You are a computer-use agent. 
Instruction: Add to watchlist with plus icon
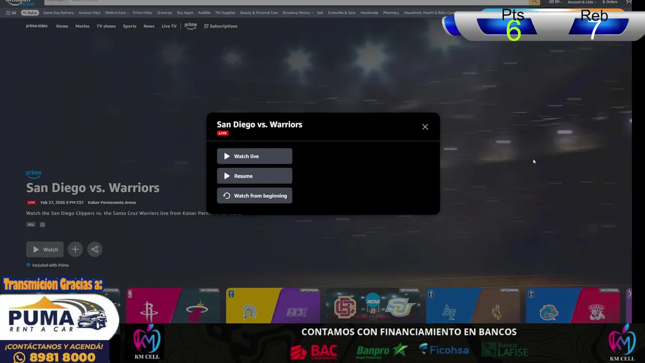tap(75, 249)
